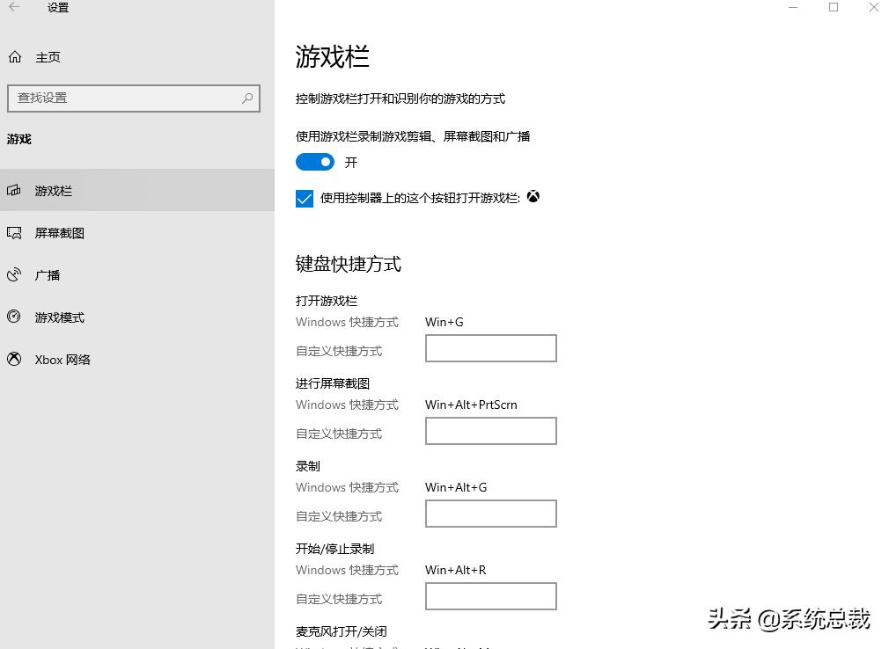
Task: Select 主页 in the left menu
Action: pos(48,57)
